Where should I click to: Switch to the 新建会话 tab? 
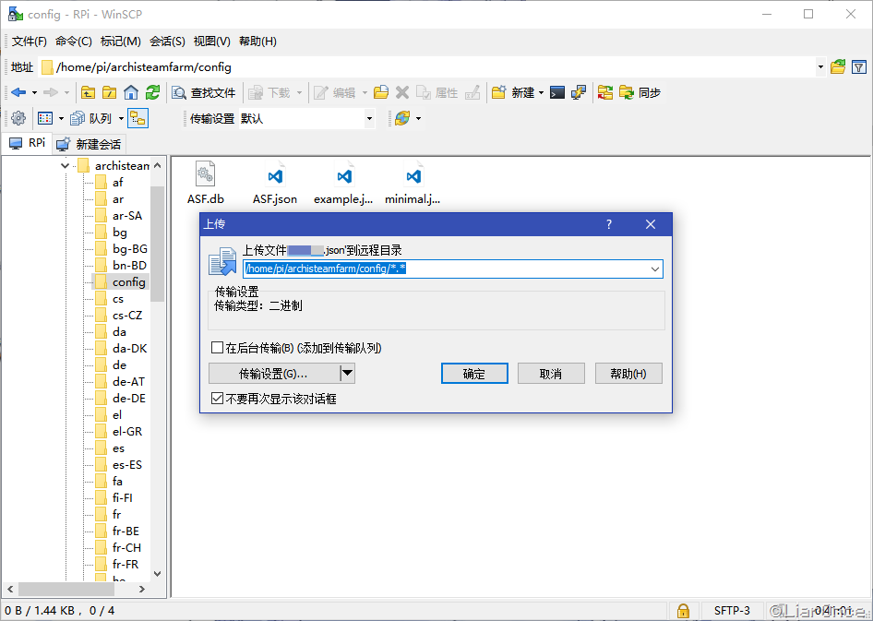coord(90,144)
